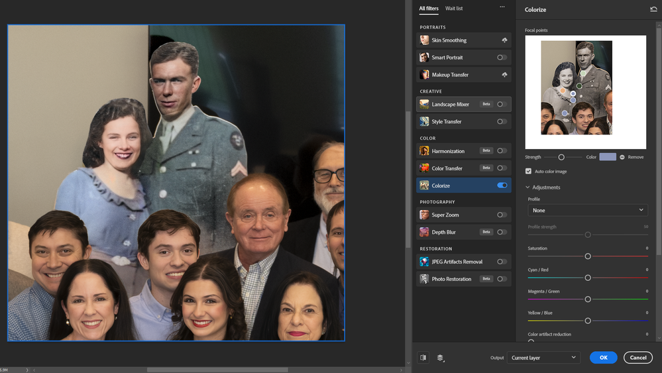Click the Strength slider handle
662x373 pixels.
point(561,157)
